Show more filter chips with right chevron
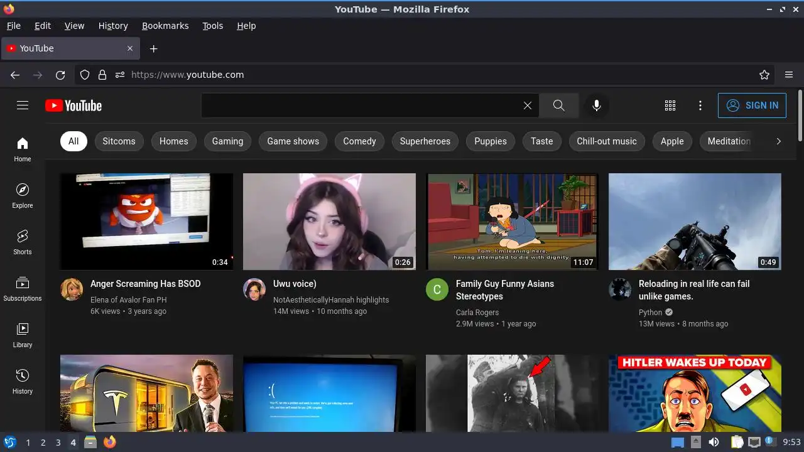 tap(778, 141)
